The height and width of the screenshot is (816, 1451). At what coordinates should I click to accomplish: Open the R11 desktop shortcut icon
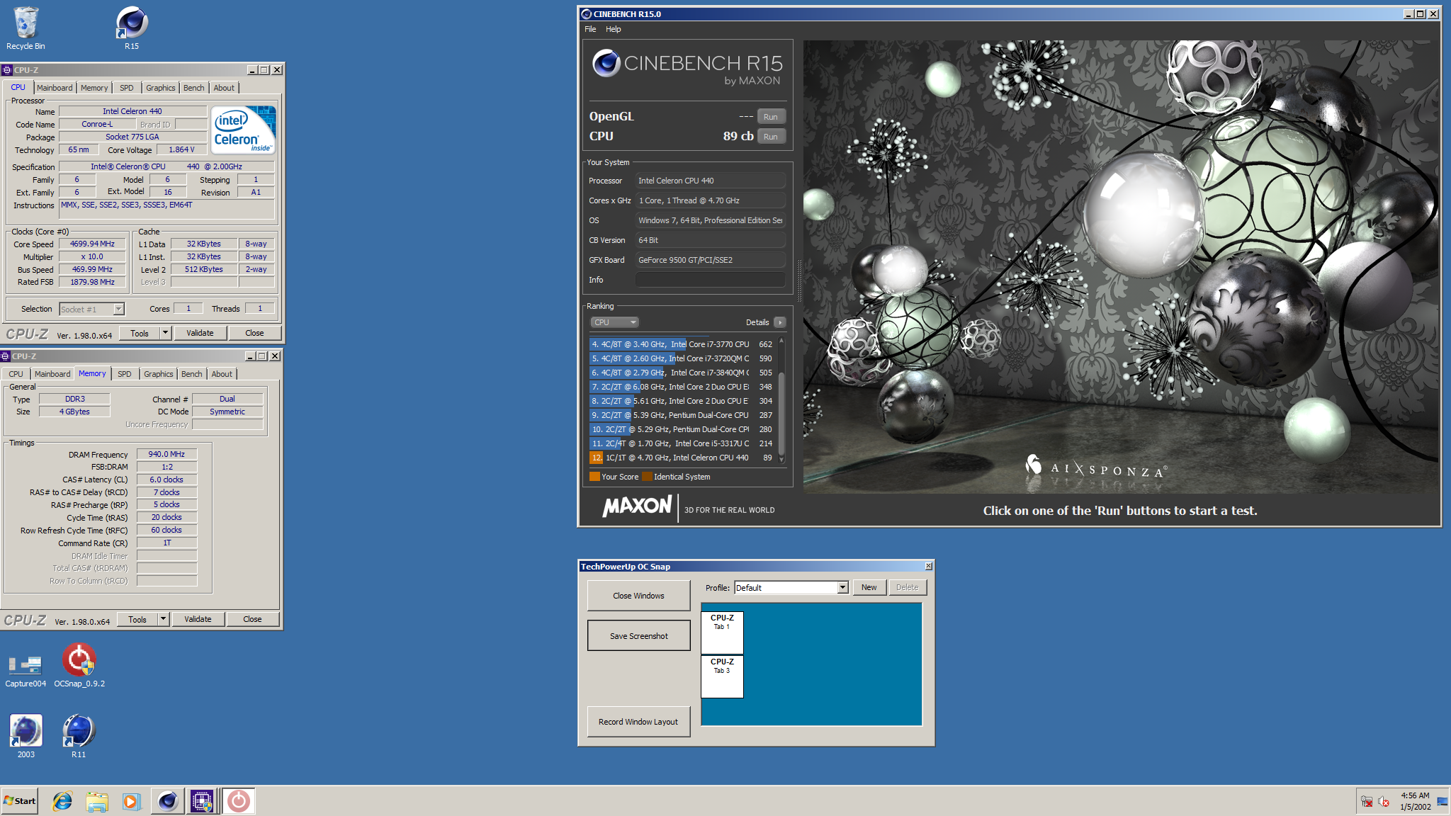[x=79, y=735]
